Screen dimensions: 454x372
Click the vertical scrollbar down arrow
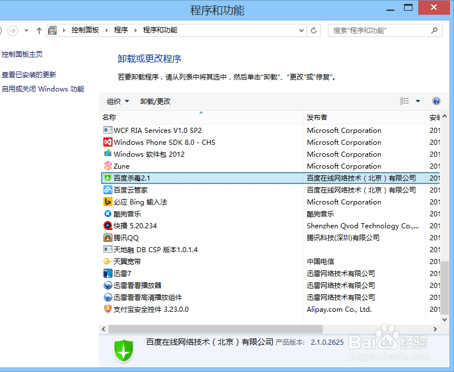tap(445, 319)
